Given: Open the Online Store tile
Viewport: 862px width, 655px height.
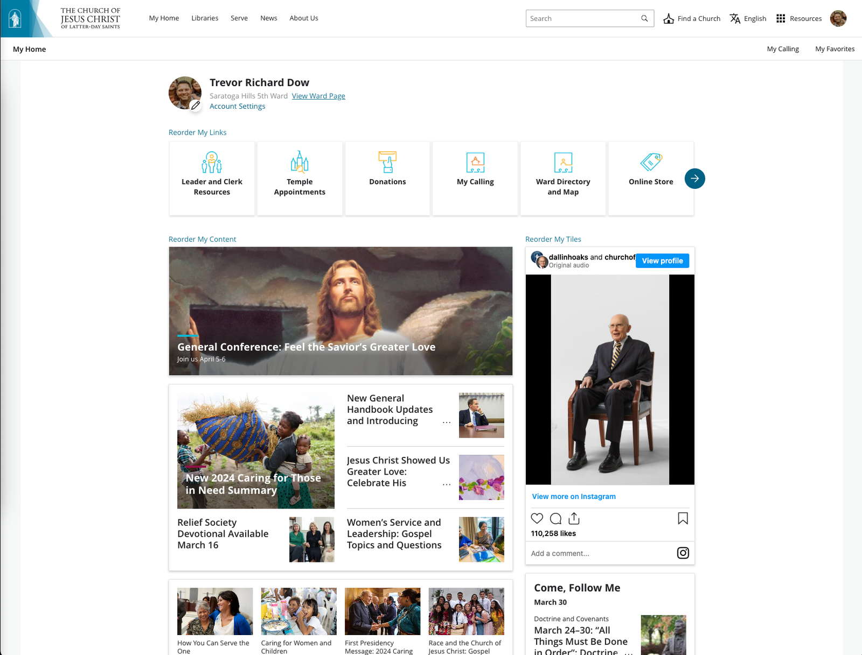Looking at the screenshot, I should click(x=651, y=178).
